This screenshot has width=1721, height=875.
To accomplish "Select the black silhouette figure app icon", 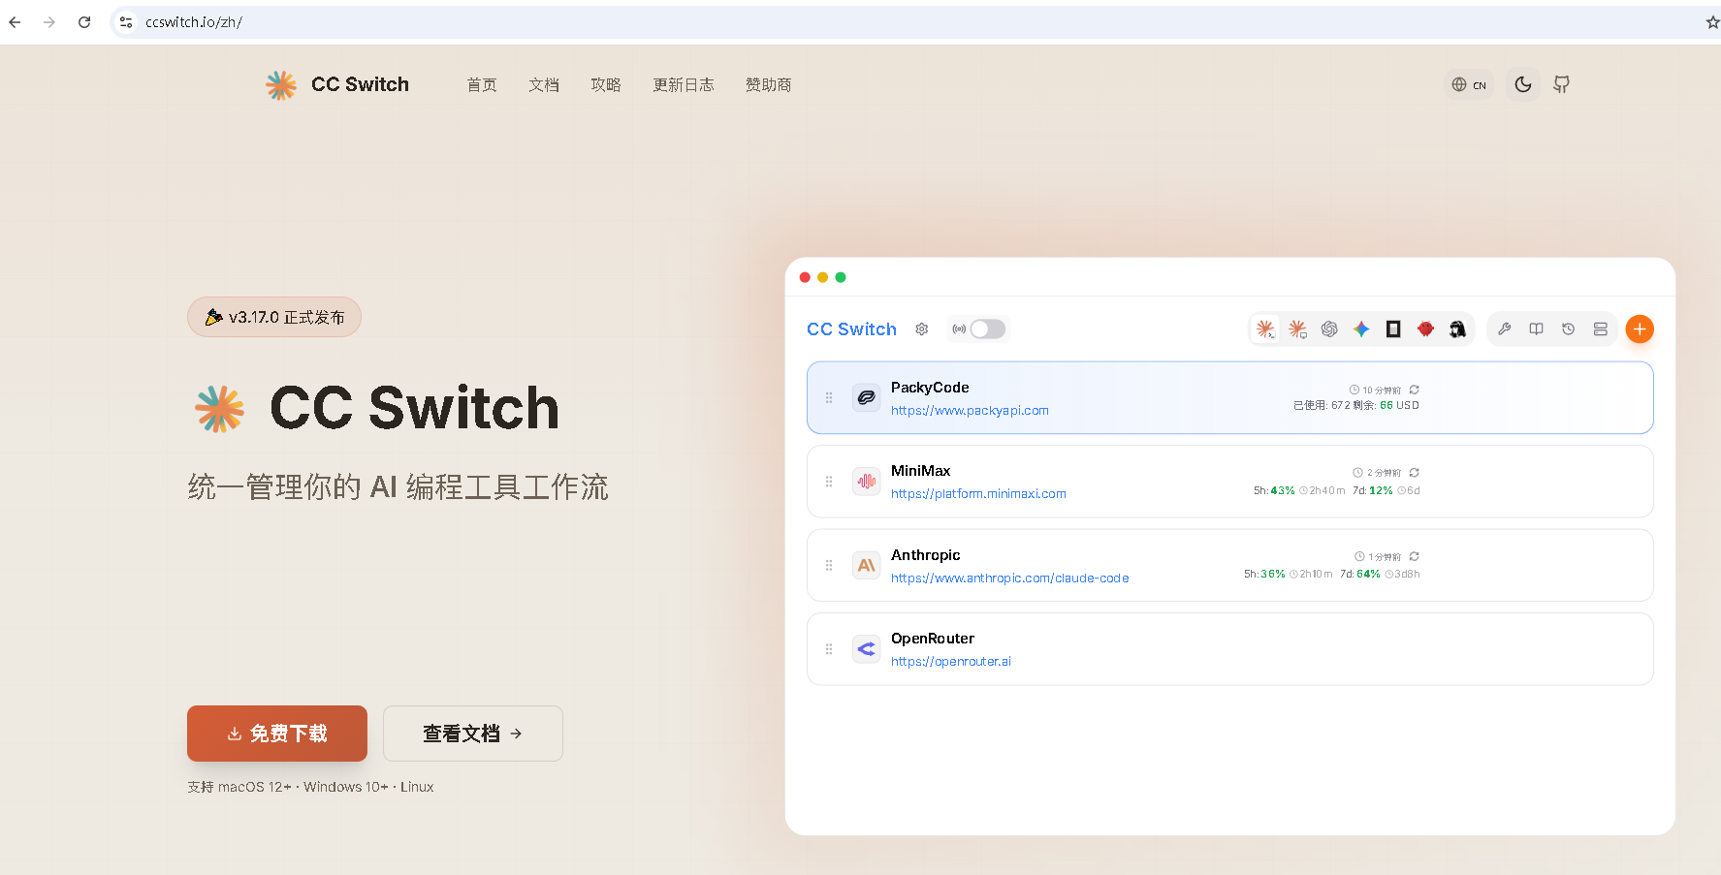I will tap(1457, 329).
